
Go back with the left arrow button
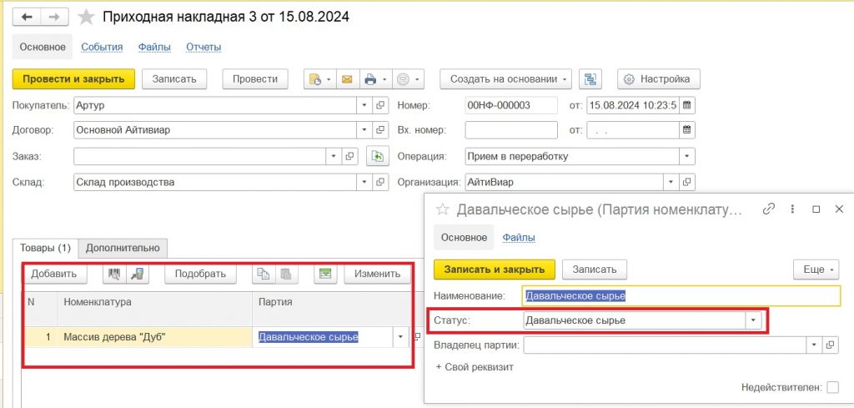[x=26, y=18]
